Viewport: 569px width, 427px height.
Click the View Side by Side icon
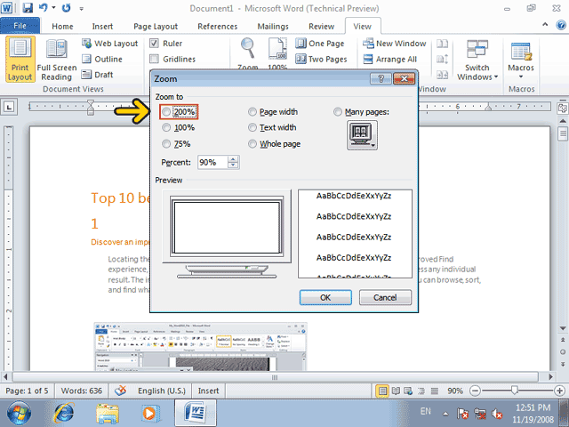442,44
